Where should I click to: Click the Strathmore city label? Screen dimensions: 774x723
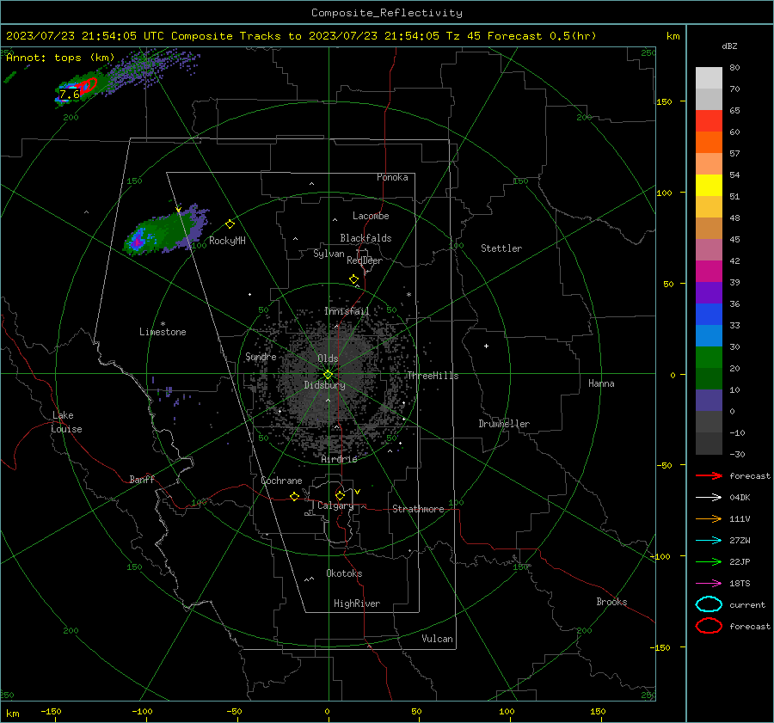[418, 509]
